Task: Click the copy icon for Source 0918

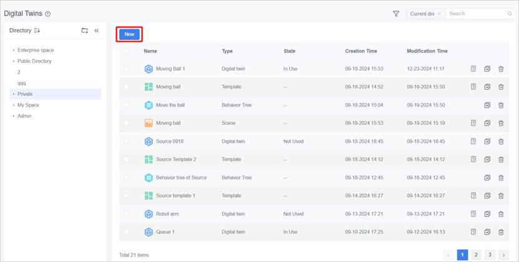Action: coord(487,141)
